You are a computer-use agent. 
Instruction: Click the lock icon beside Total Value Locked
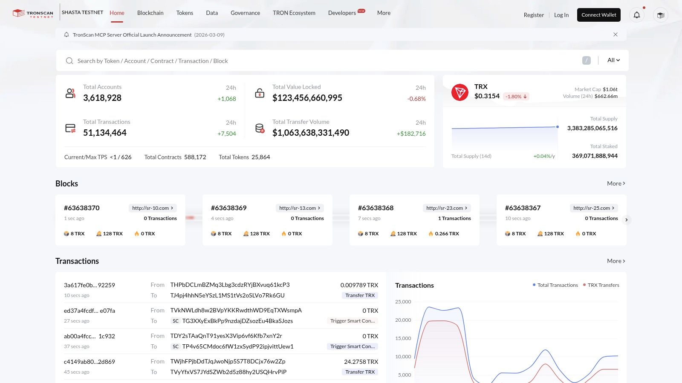tap(260, 92)
